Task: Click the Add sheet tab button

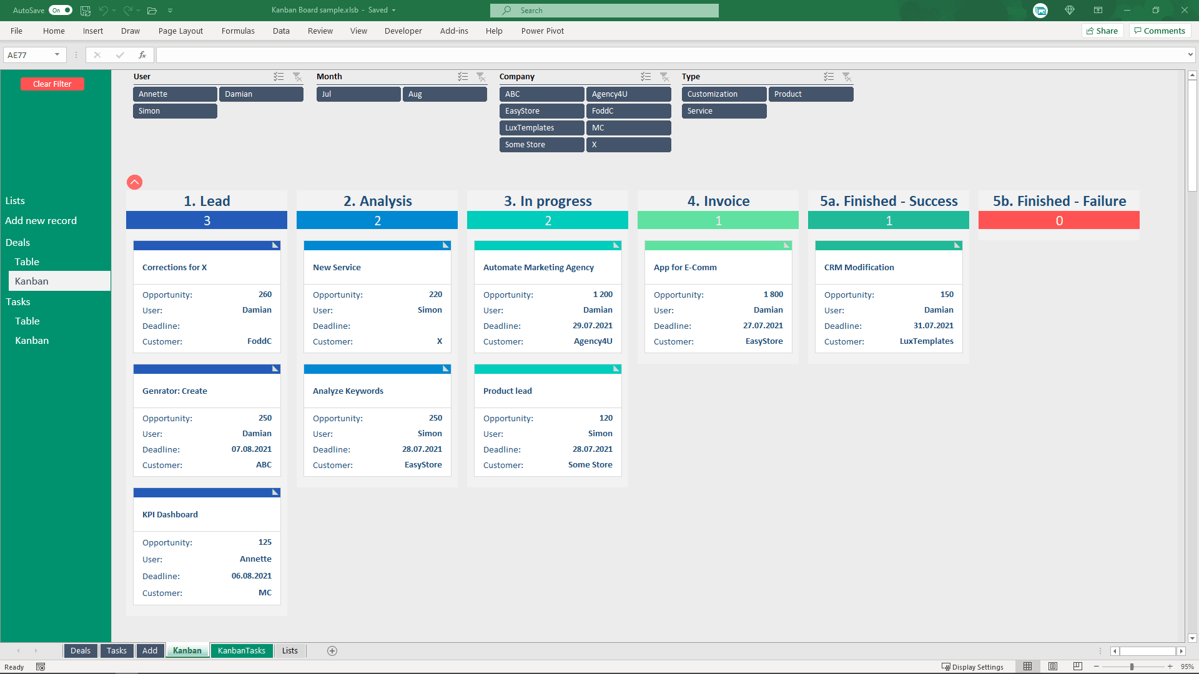Action: (332, 651)
